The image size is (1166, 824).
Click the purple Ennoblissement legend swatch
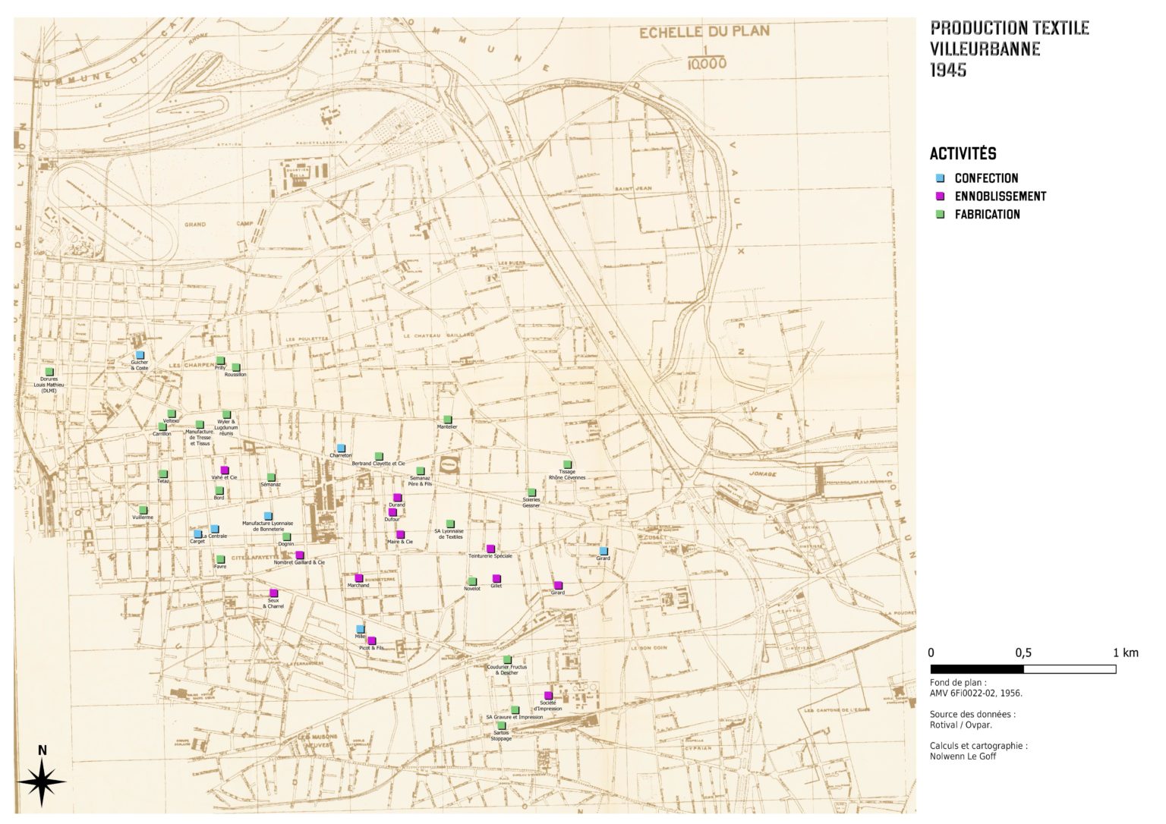[x=940, y=197]
